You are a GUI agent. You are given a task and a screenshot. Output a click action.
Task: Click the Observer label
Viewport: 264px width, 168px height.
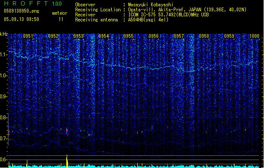pos(85,5)
